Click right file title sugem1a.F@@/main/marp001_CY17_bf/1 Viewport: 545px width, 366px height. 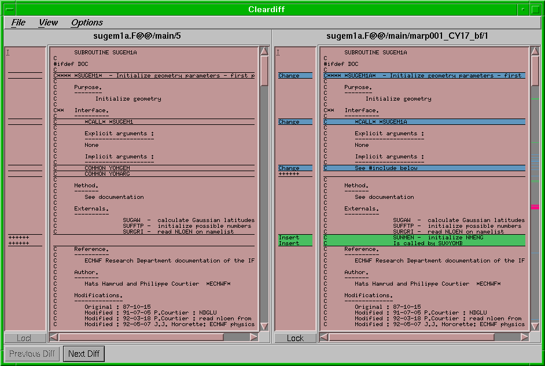pos(407,36)
